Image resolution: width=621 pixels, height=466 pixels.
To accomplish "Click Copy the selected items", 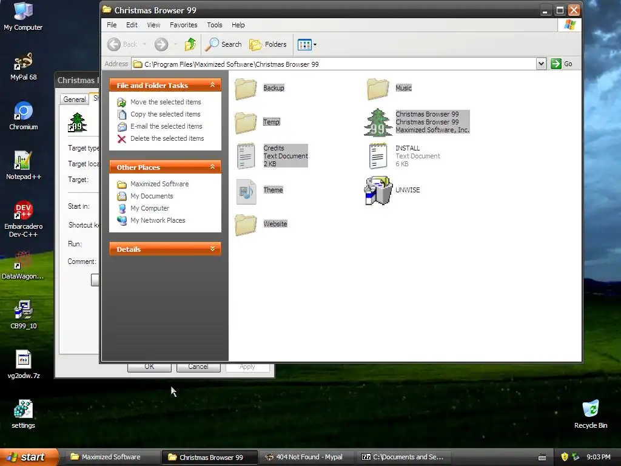I will coord(165,114).
